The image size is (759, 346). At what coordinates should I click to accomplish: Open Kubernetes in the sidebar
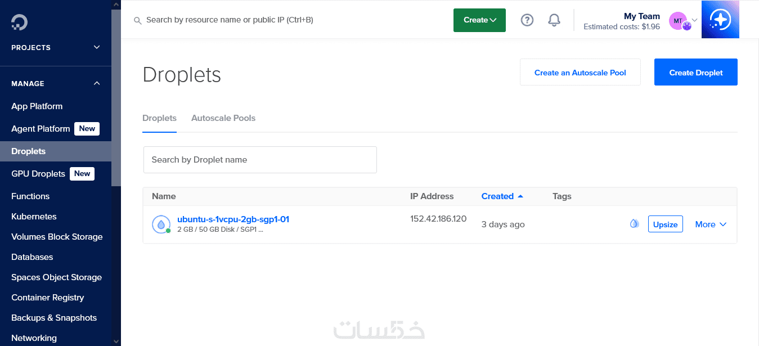click(x=34, y=217)
